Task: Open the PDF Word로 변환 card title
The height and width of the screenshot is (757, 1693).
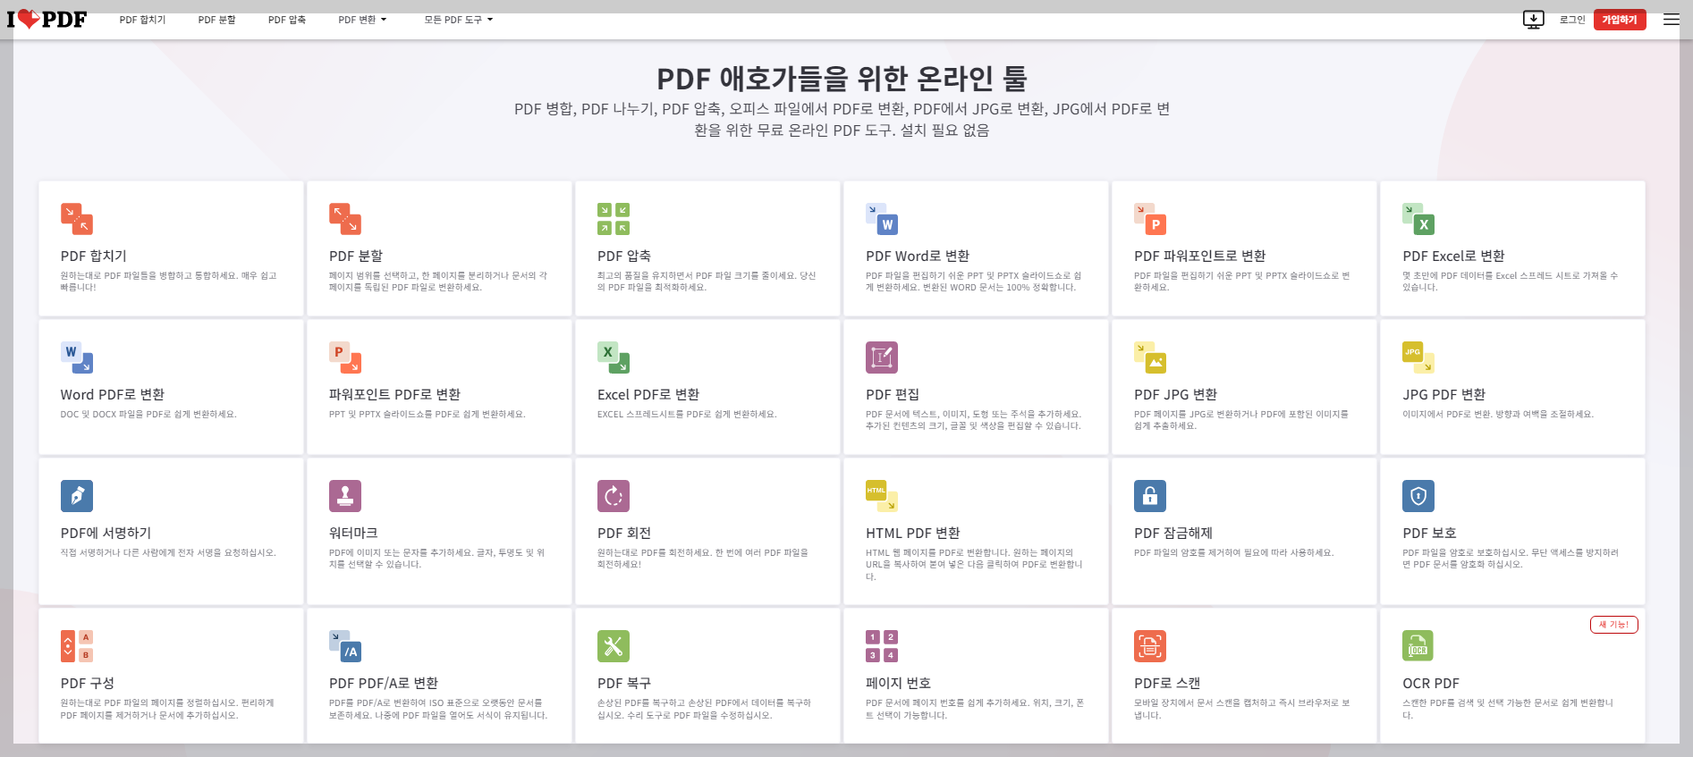Action: pos(918,256)
